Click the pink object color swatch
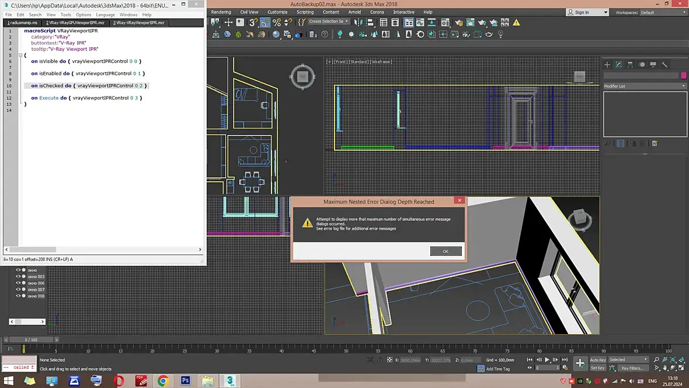Viewport: 689px width, 388px height. click(684, 75)
